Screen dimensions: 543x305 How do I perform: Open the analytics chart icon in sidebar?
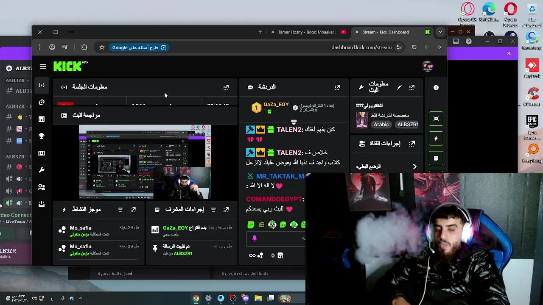(42, 119)
